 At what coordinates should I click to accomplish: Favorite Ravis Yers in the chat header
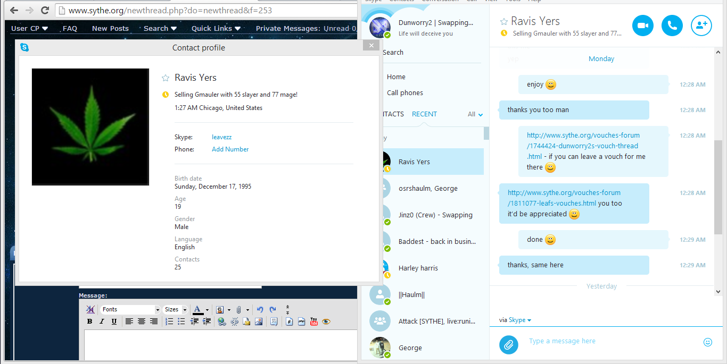click(504, 22)
